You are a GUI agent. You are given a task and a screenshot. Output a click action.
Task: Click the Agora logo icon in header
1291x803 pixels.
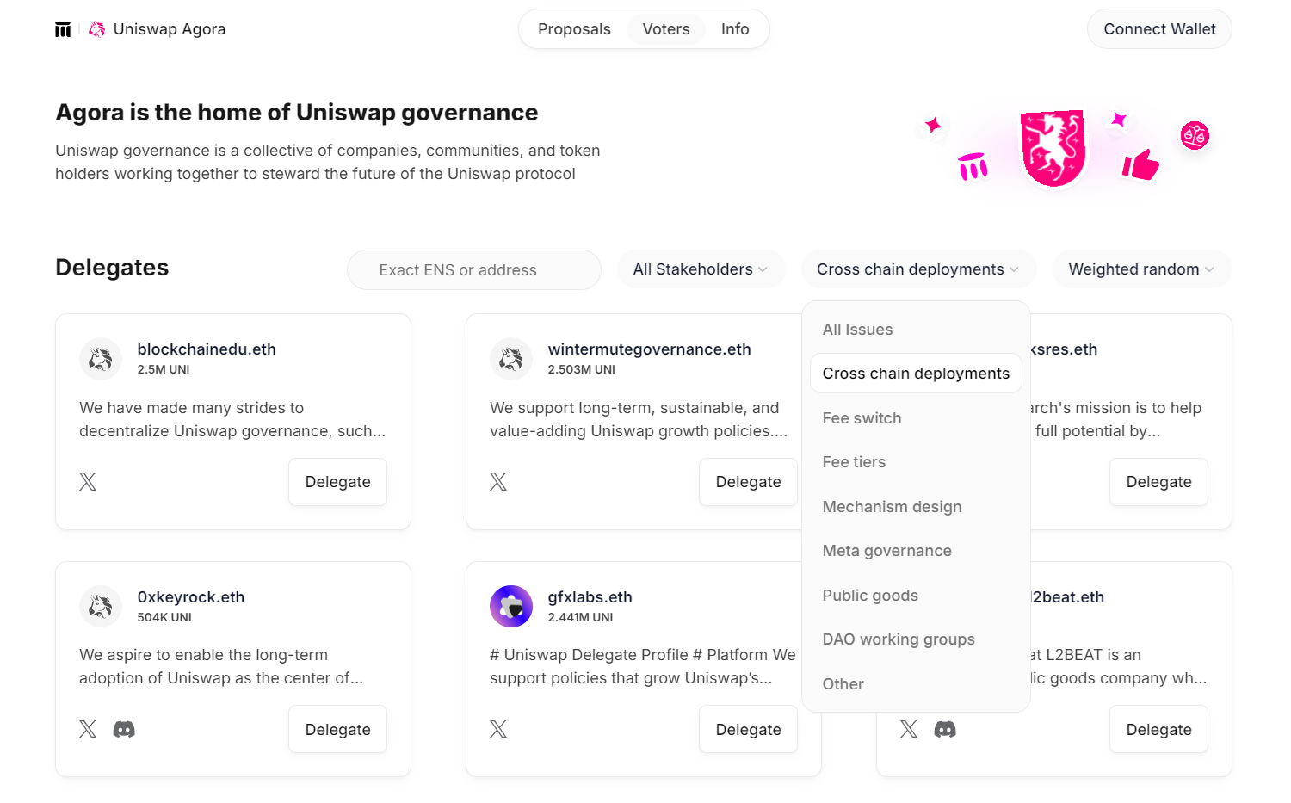coord(63,29)
